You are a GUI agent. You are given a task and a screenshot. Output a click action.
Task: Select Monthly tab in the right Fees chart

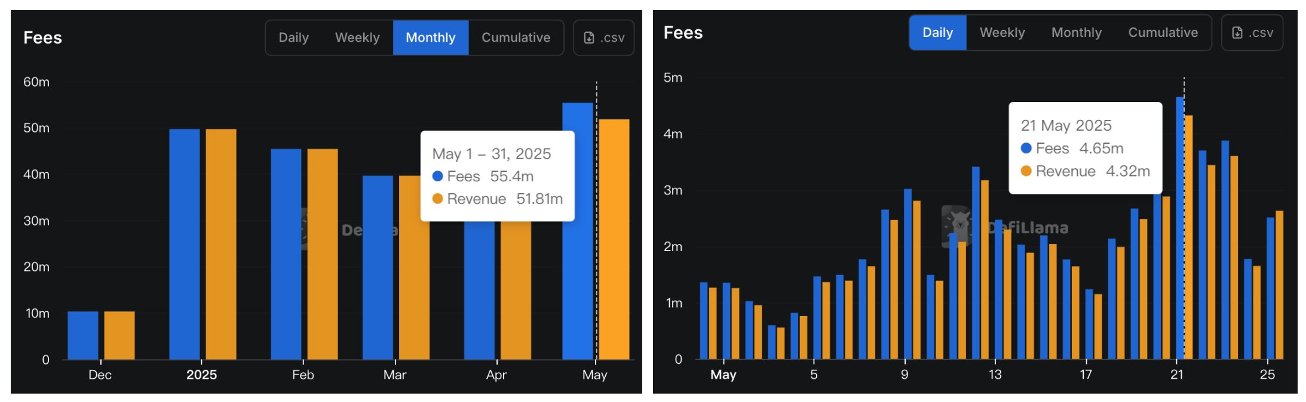click(1076, 33)
